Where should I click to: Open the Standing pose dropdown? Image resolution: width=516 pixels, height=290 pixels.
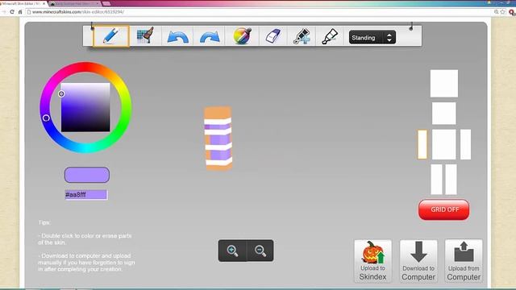point(372,38)
